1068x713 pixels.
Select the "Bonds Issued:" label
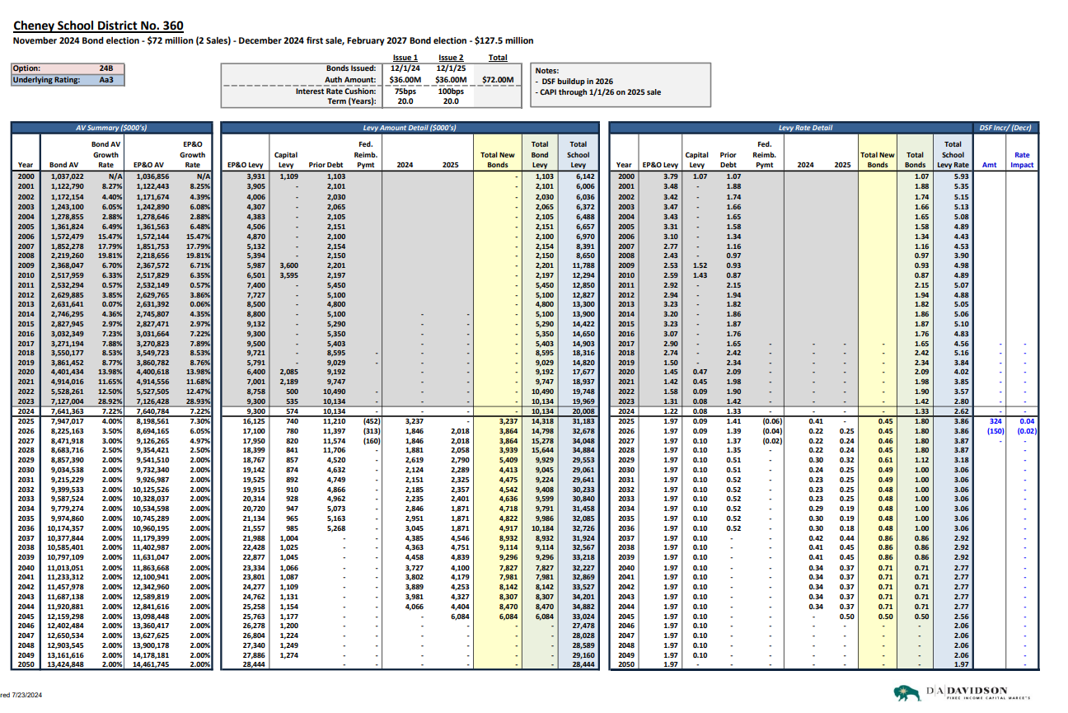point(351,68)
